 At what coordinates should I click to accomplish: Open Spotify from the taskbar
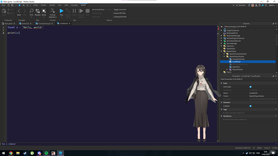(46, 153)
